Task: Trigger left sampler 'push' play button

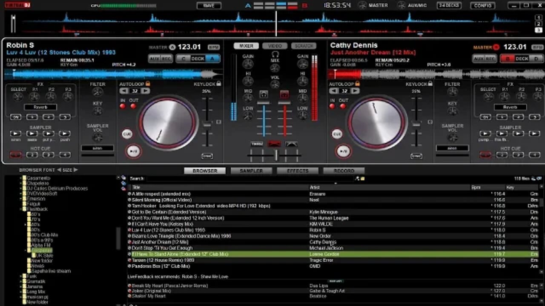Action: tap(65, 133)
